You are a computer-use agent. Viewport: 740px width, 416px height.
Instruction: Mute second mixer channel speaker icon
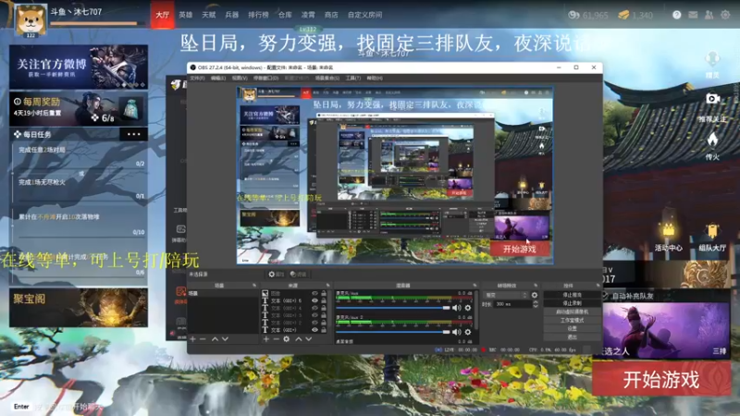click(456, 332)
